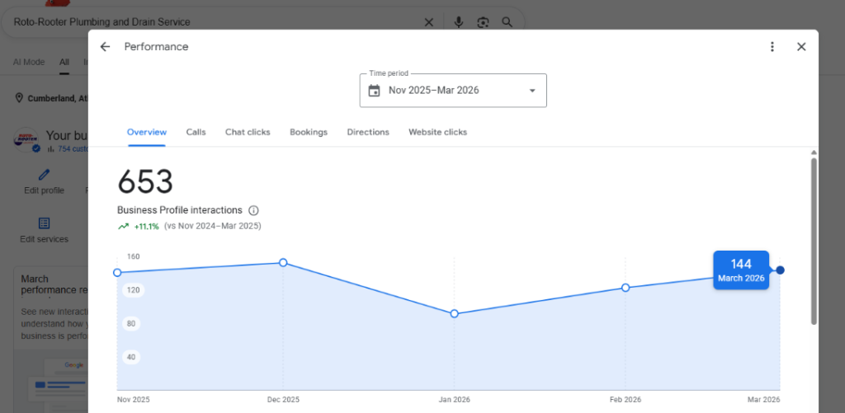The width and height of the screenshot is (845, 413).
Task: Click the scrollbar up arrow
Action: click(x=814, y=153)
